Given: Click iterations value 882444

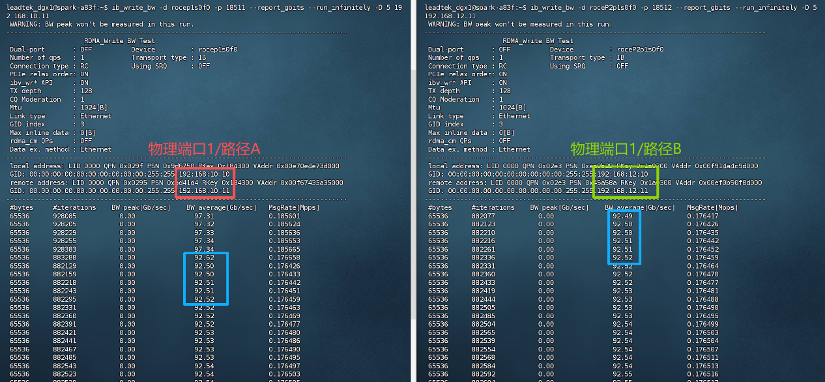Looking at the screenshot, I should tap(483, 299).
